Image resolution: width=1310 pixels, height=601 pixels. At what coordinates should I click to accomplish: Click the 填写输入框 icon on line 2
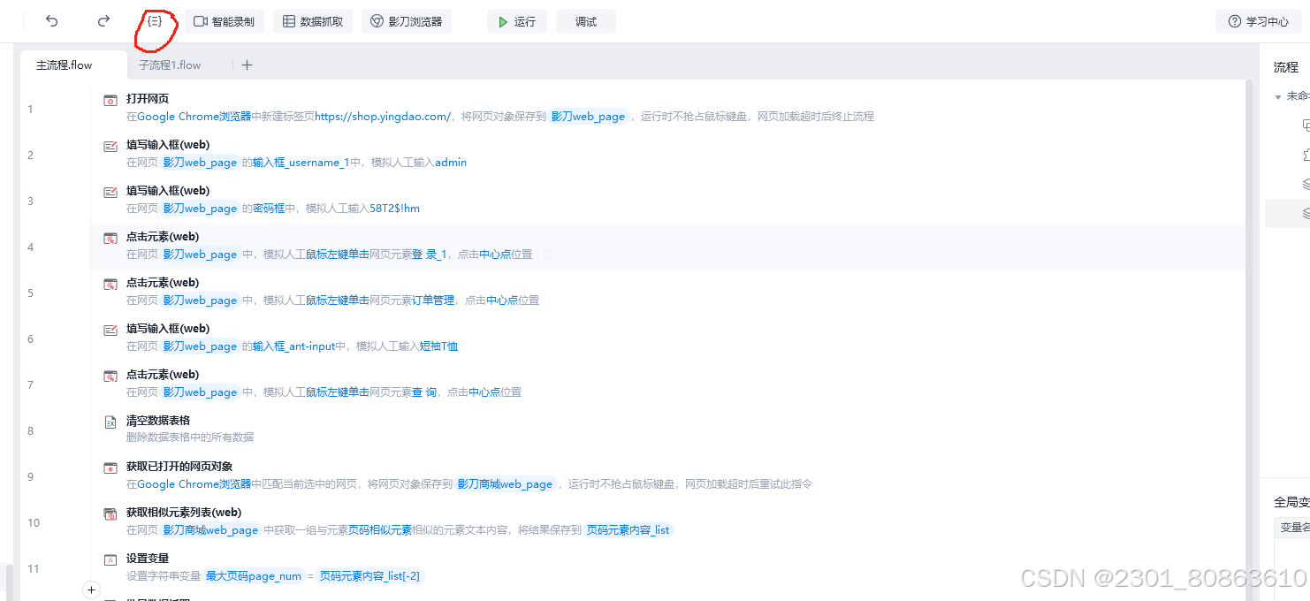pos(110,146)
